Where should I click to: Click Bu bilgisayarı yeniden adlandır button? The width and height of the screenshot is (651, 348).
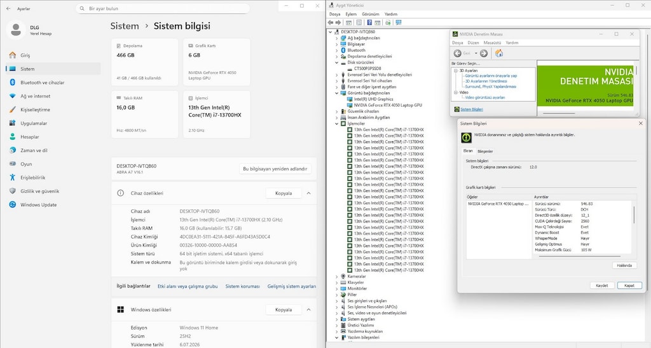[275, 169]
